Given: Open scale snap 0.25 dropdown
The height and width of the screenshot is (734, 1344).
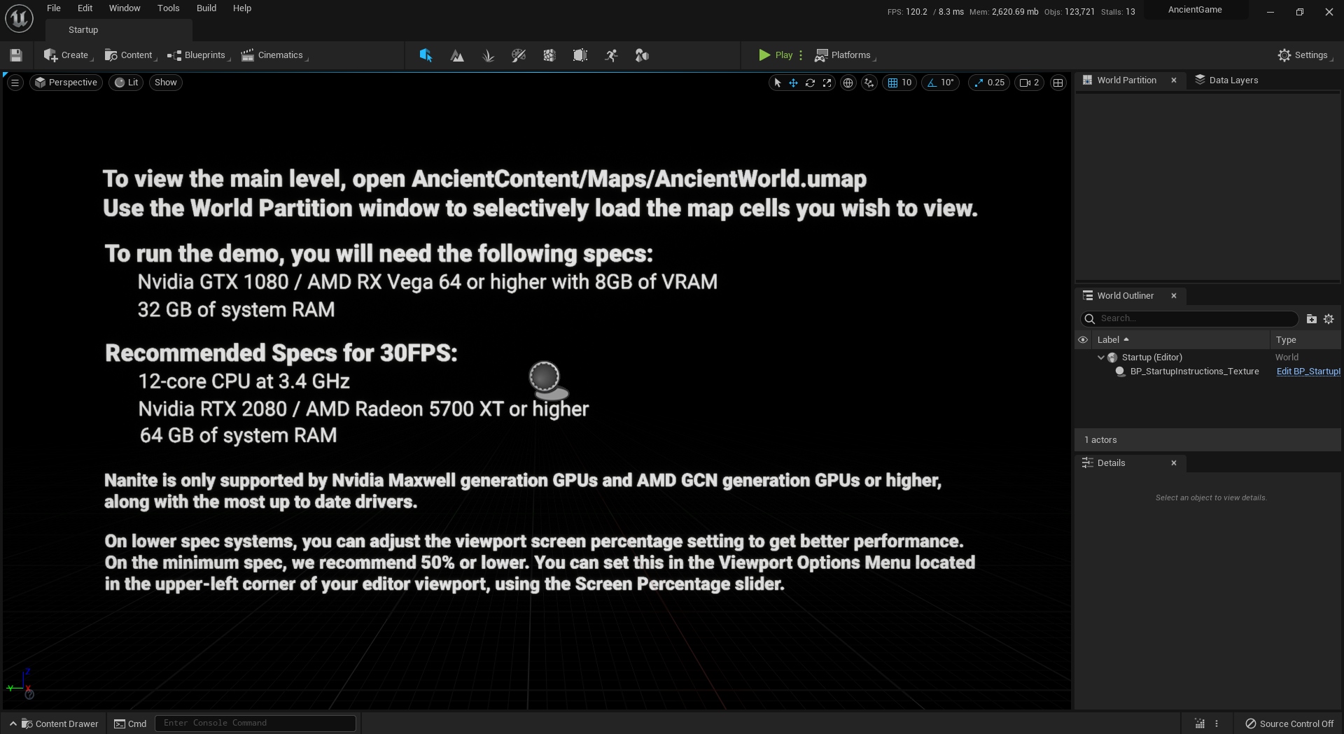Looking at the screenshot, I should 996,83.
